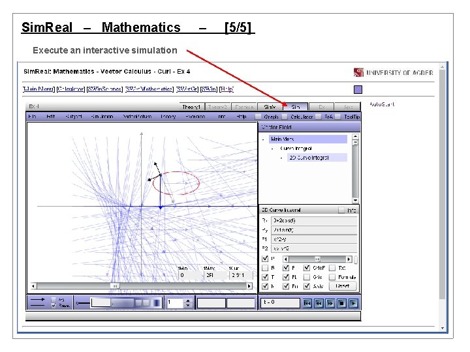Click the blue gradient box in bottom toolbar

[157, 303]
